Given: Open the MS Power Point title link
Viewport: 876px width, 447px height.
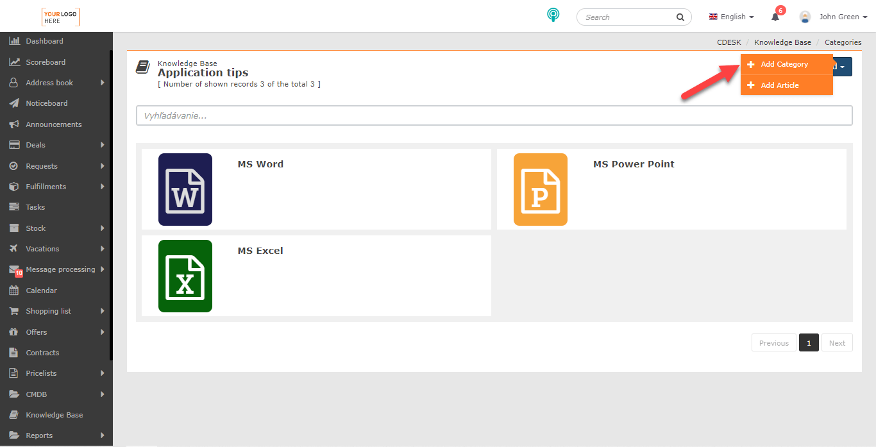Looking at the screenshot, I should click(634, 164).
